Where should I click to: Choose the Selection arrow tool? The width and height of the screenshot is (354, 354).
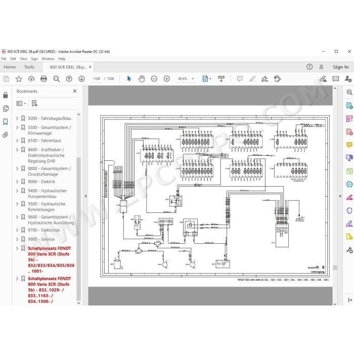pyautogui.click(x=129, y=78)
